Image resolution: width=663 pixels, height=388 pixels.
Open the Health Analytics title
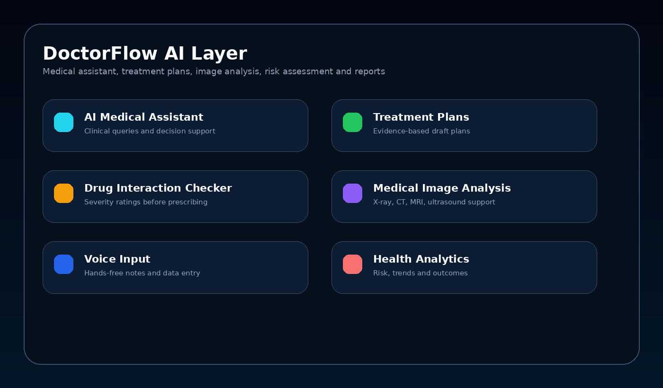[421, 259]
